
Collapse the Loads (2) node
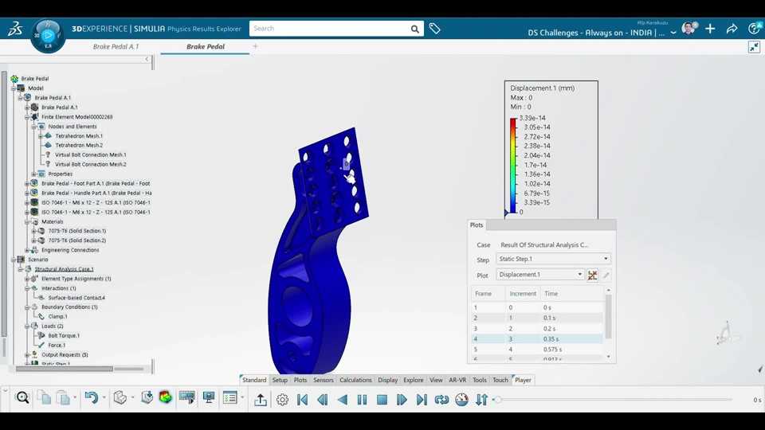click(27, 326)
